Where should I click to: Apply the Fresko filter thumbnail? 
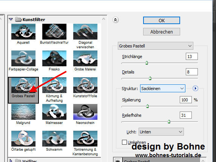point(54,58)
